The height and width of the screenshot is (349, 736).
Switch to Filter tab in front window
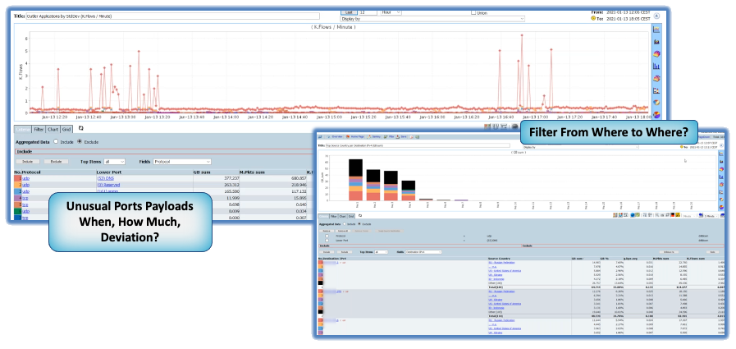coord(333,216)
